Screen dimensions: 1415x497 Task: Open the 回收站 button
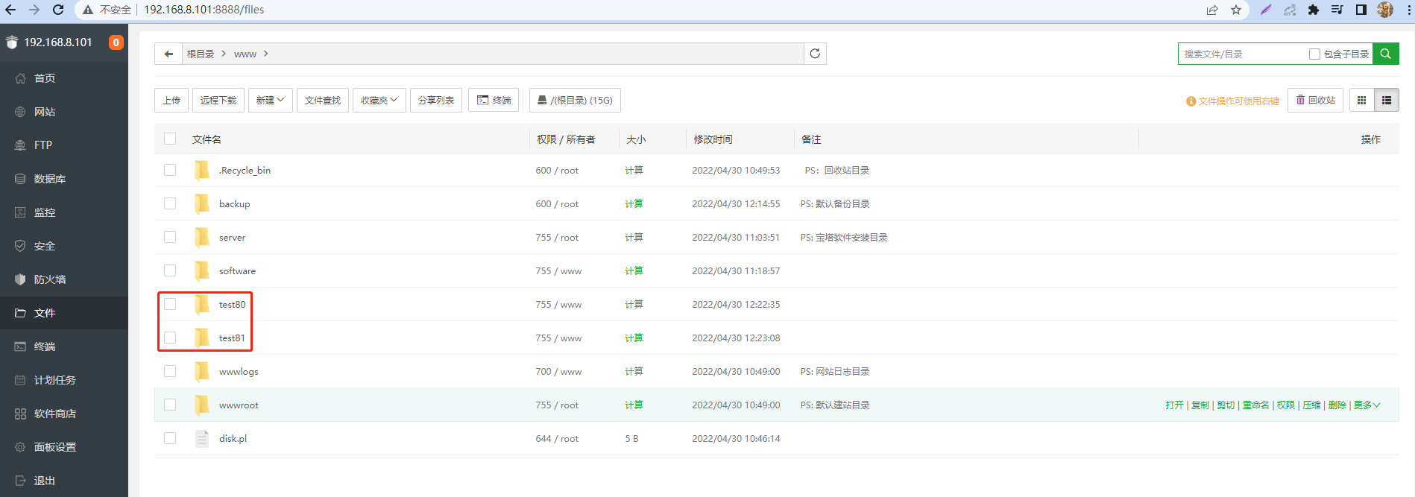[1316, 100]
